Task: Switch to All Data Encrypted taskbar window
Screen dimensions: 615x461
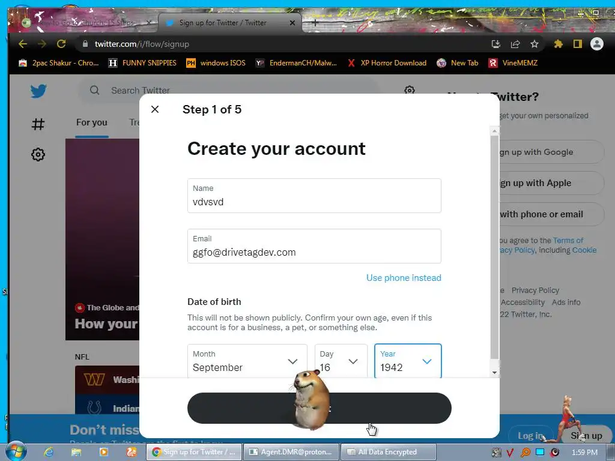Action: point(389,452)
